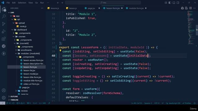The width and height of the screenshot is (198, 111).
Task: Expand the reviews folder
Action: tap(24, 91)
